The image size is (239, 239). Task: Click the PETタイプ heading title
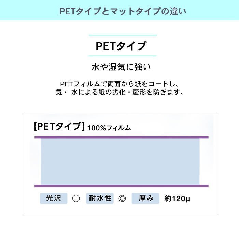pyautogui.click(x=121, y=46)
